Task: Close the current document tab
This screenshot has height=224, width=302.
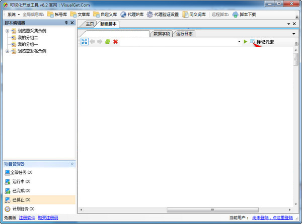Action: pyautogui.click(x=294, y=24)
